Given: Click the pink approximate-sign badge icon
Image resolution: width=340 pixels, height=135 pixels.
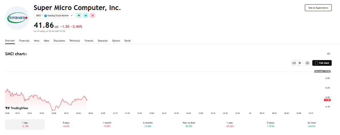Looking at the screenshot, I should coord(93,16).
